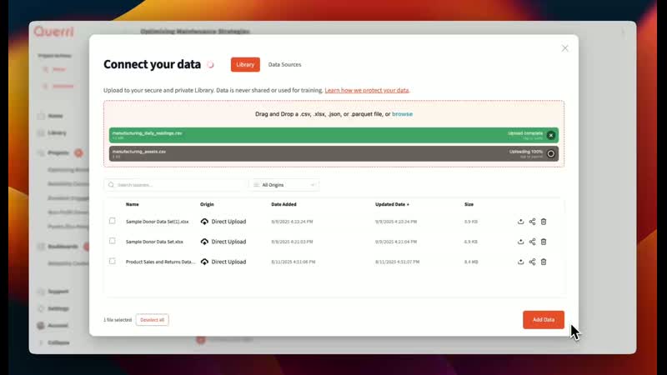This screenshot has width=667, height=375.
Task: Download Sample Donor Data Set(1).xlsx file
Action: [x=521, y=222]
